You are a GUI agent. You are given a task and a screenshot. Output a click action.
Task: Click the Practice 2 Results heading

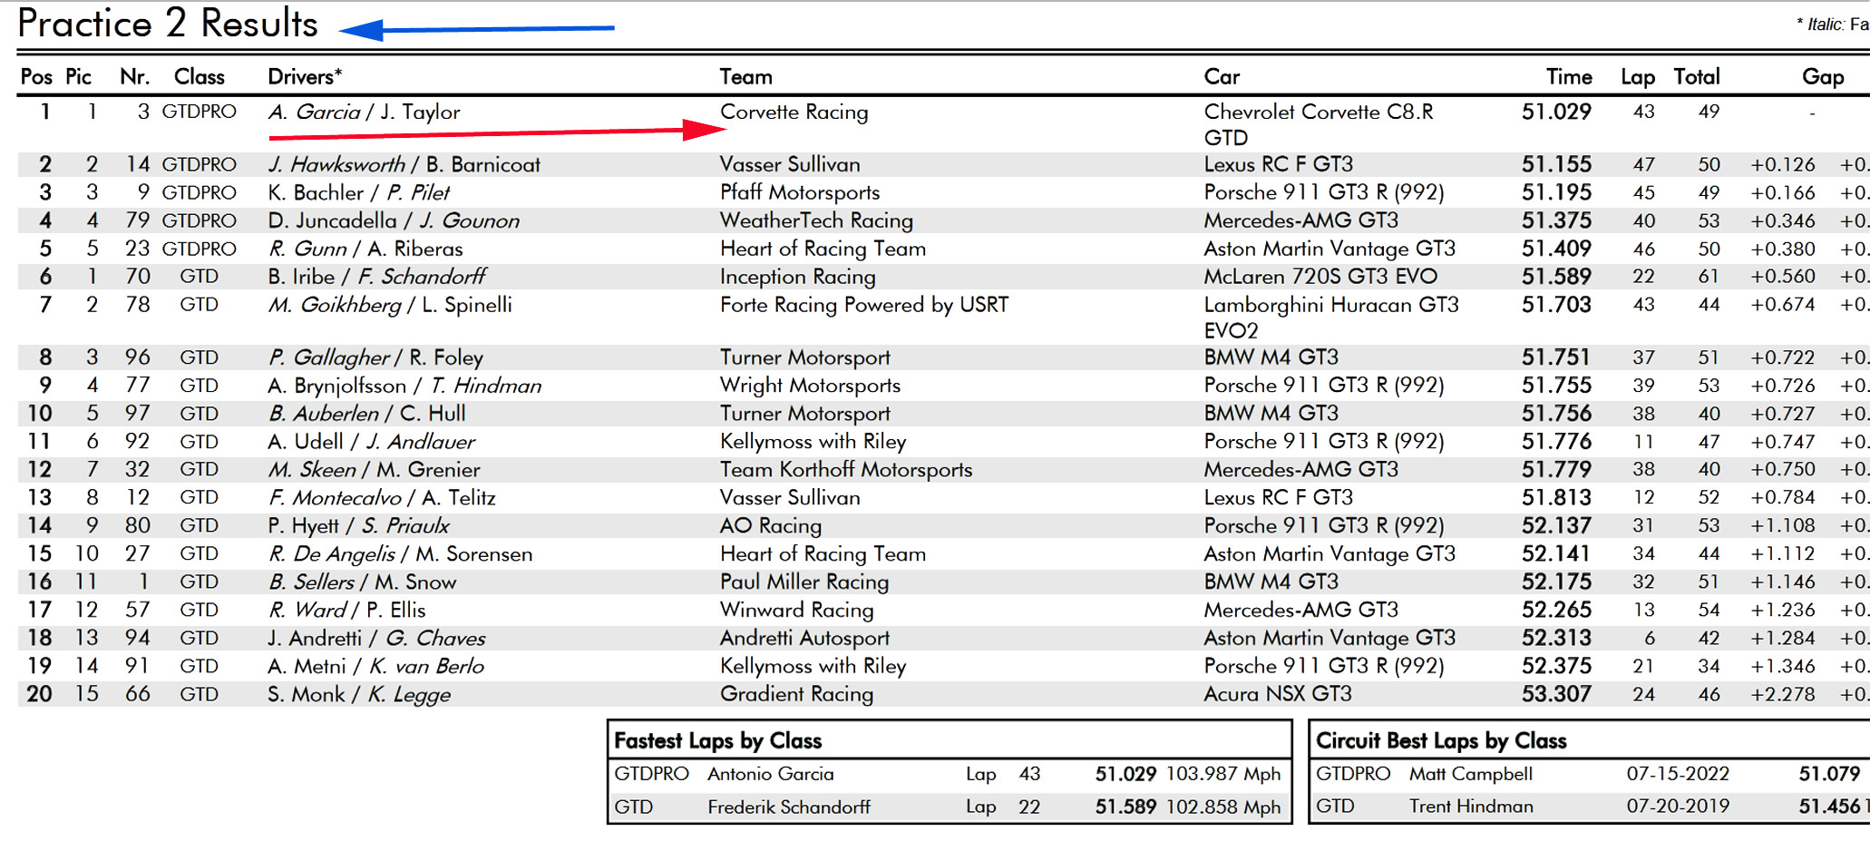(x=168, y=24)
